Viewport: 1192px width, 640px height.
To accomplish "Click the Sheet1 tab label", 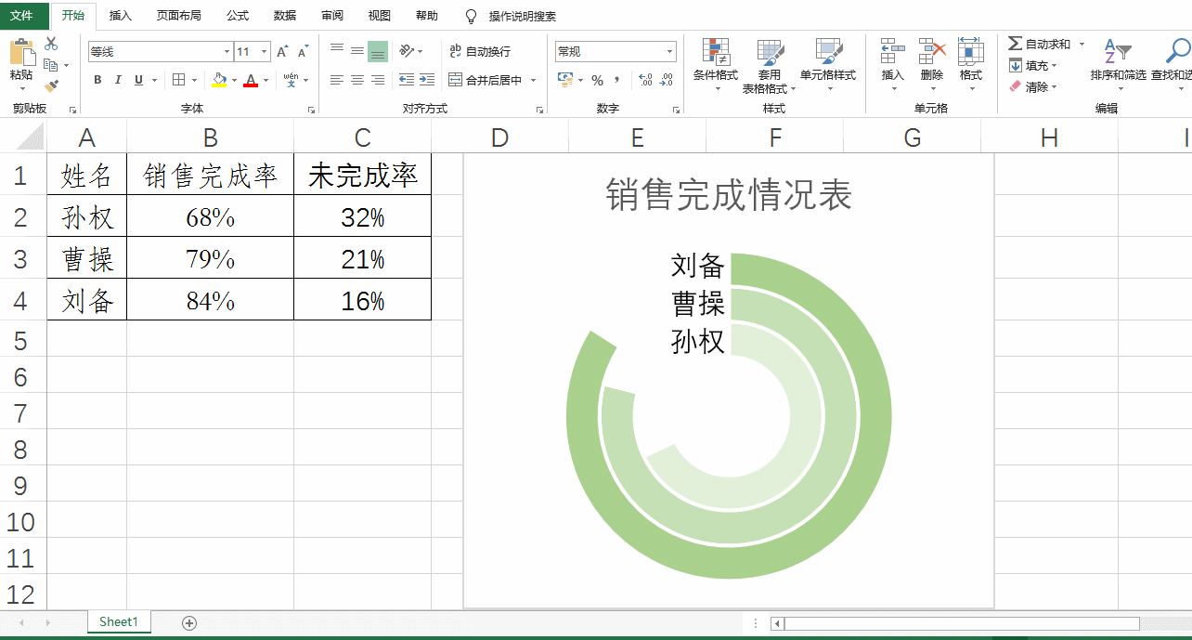I will coord(118,621).
